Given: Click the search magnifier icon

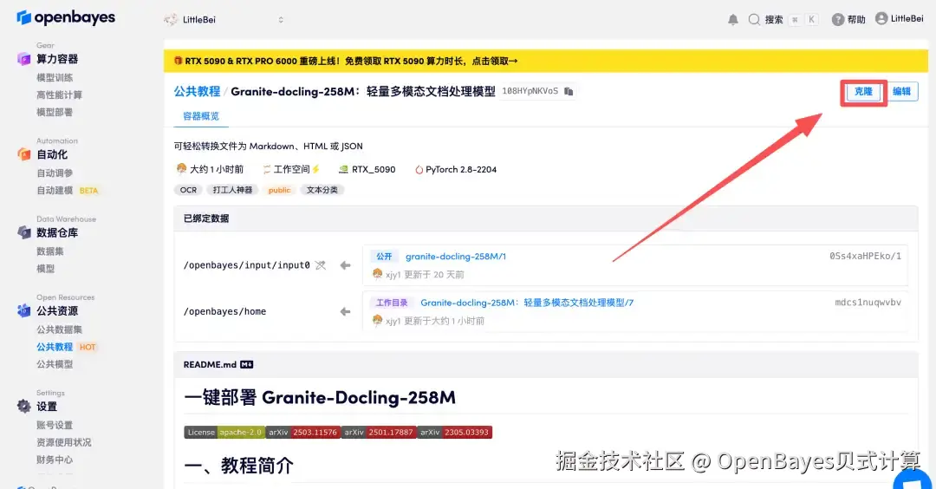Looking at the screenshot, I should [754, 20].
